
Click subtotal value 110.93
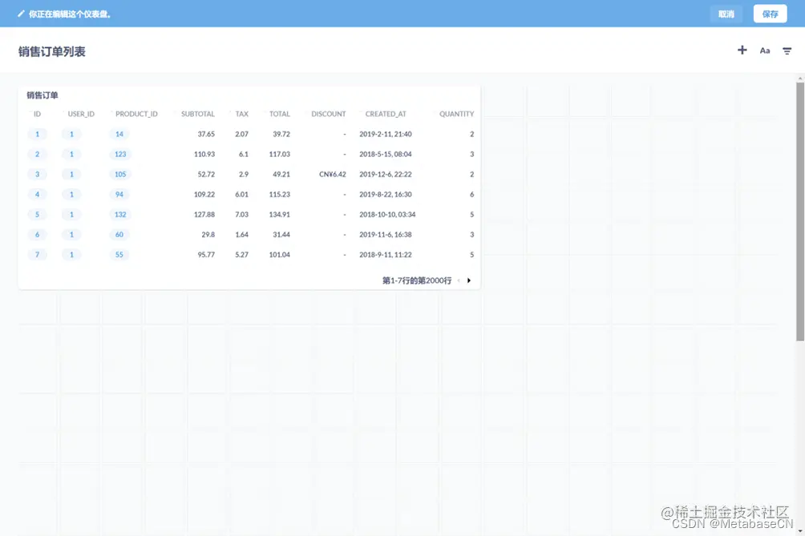click(x=204, y=154)
